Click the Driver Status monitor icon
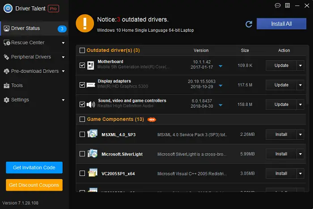Viewport: 313px width, 209px height. 7,29
